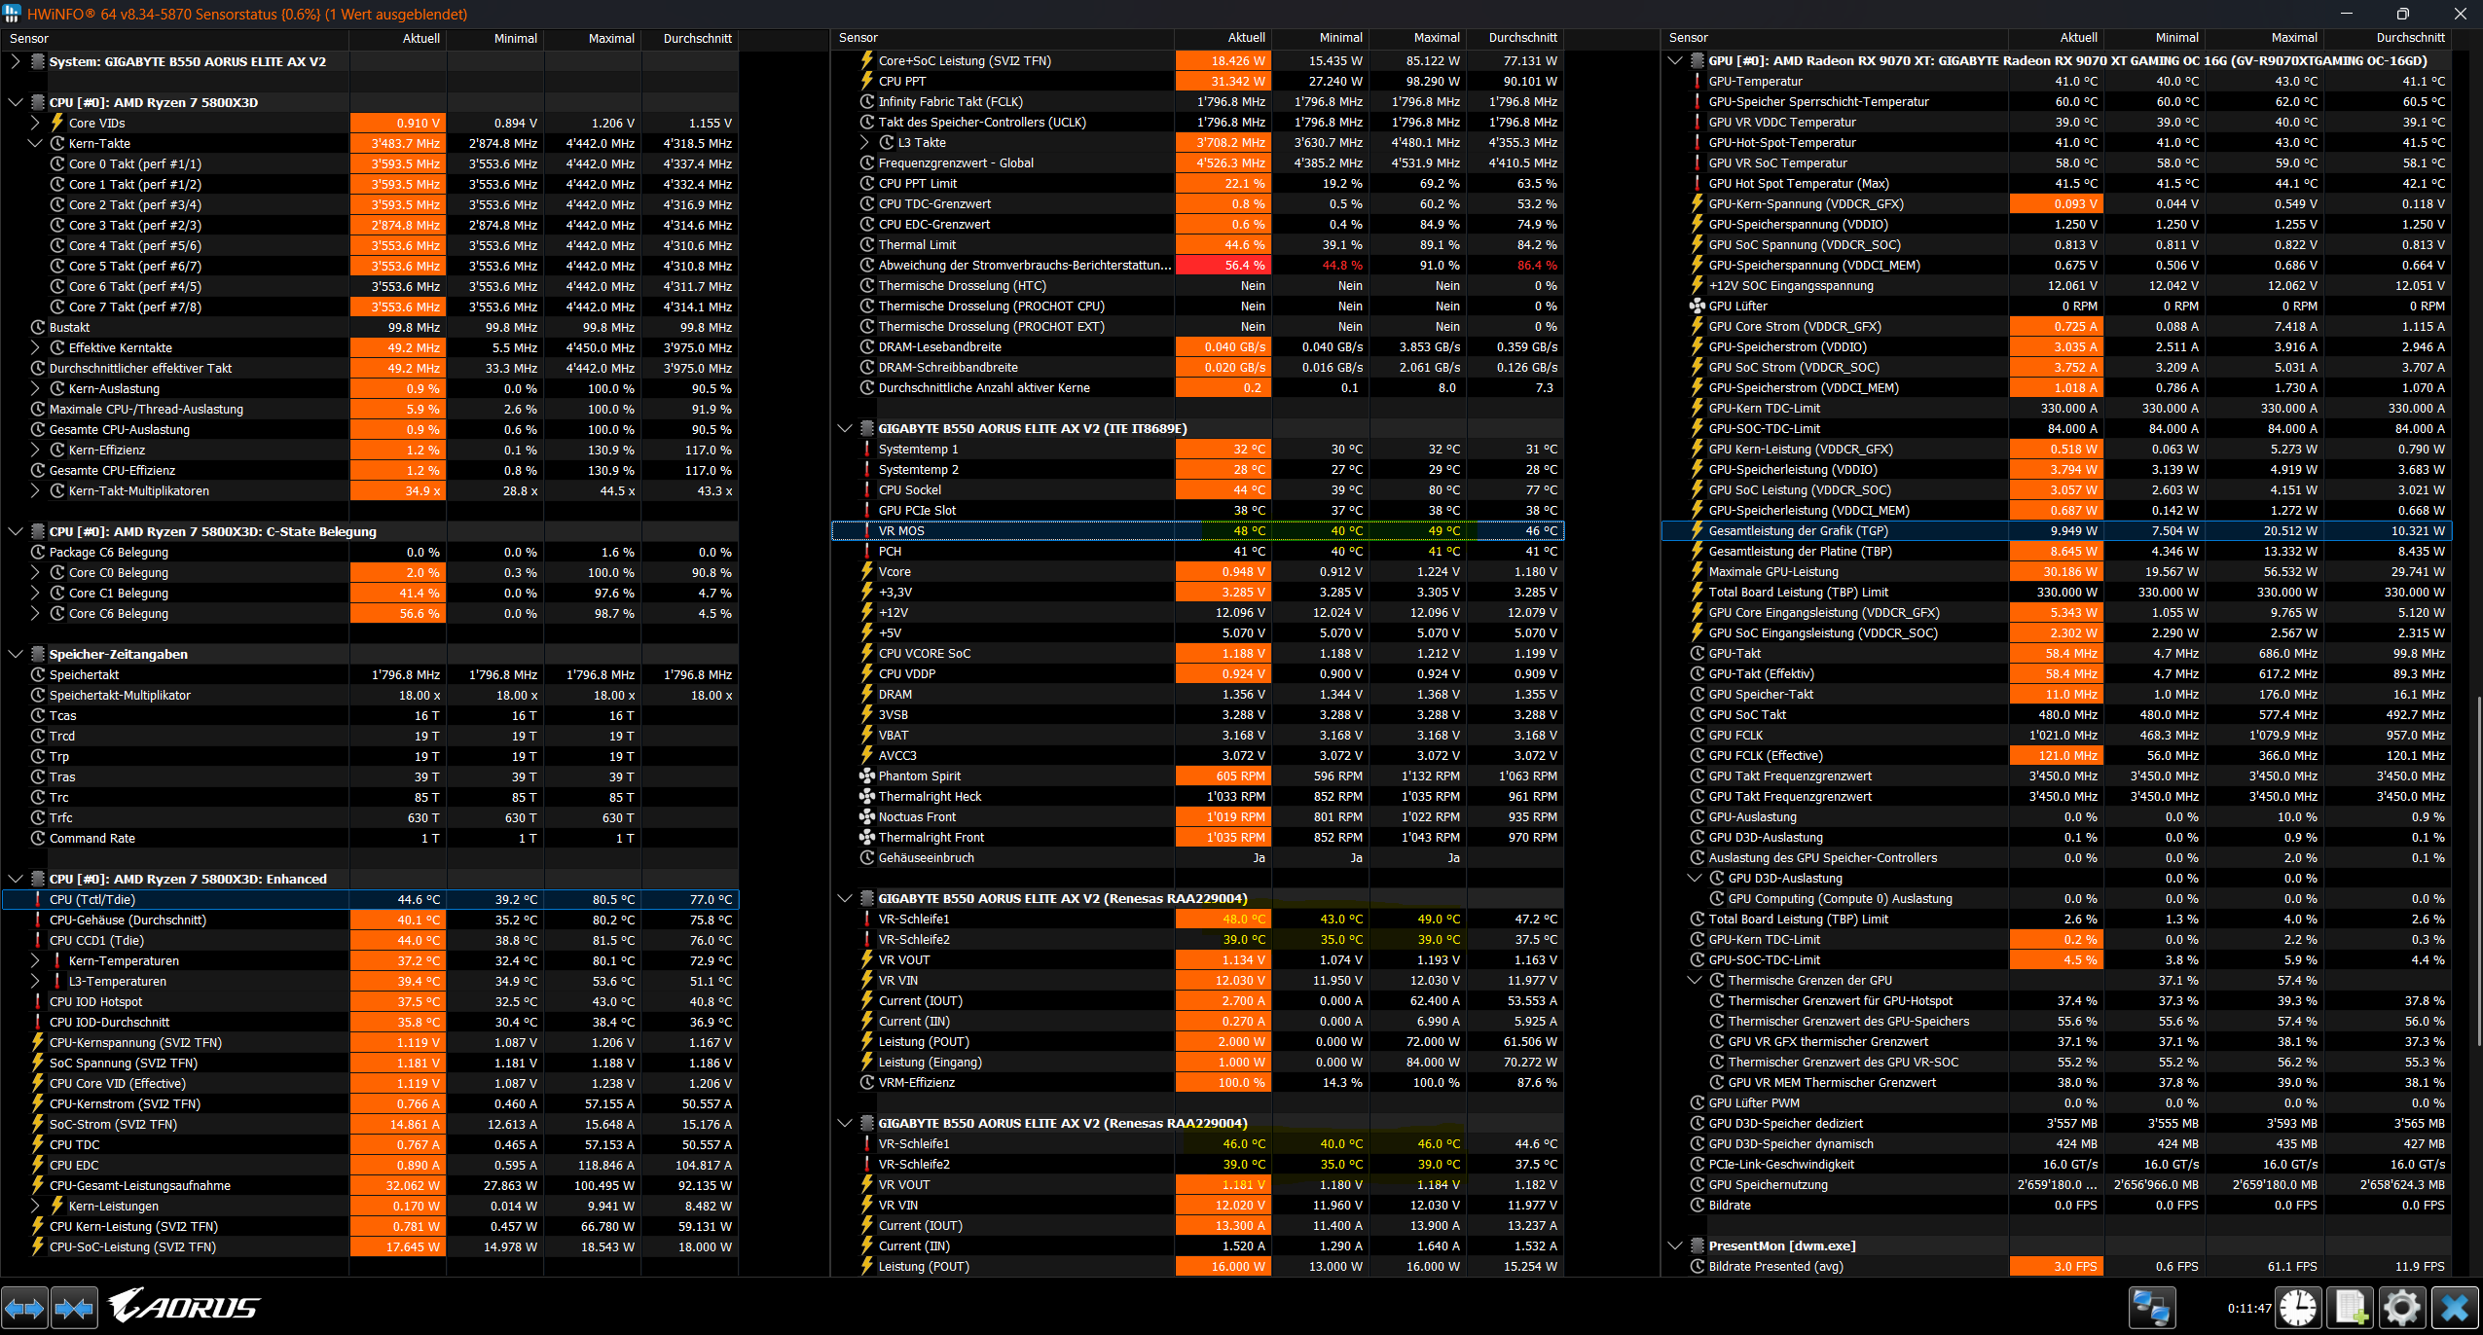Reset elapsed time with clock icon
This screenshot has width=2483, height=1335.
[2298, 1308]
